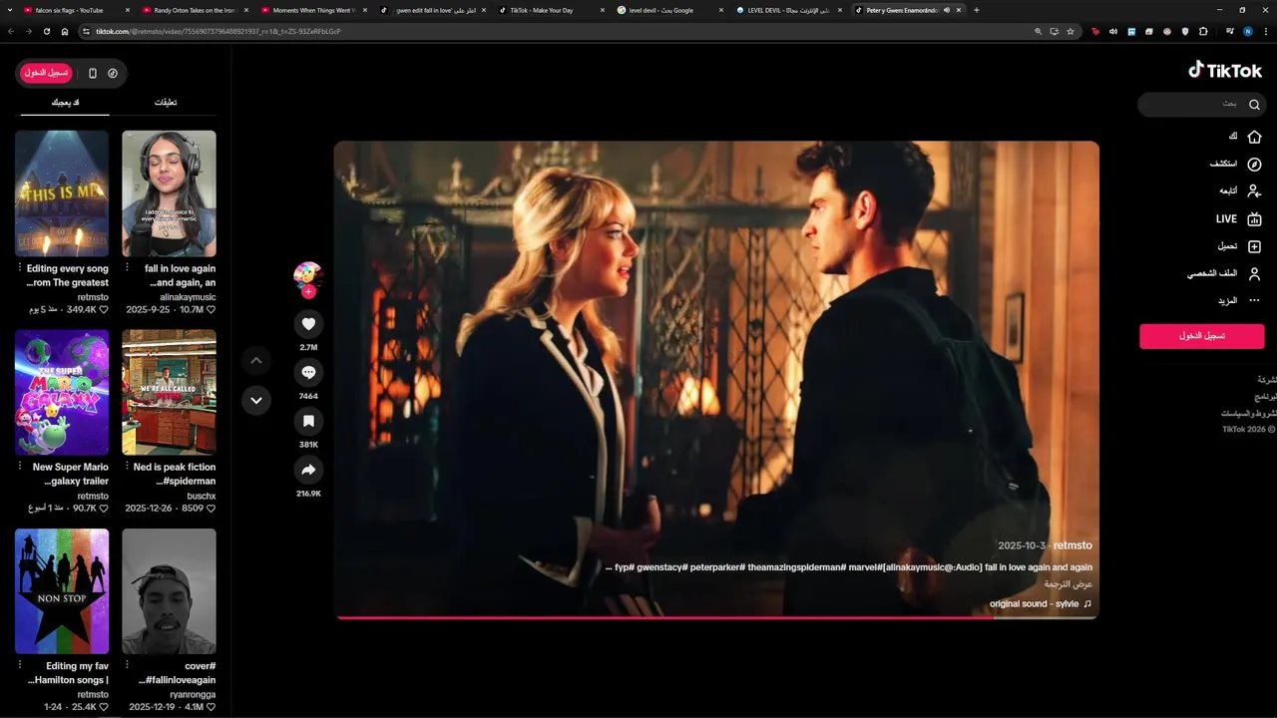The width and height of the screenshot is (1277, 718).
Task: Share the video using the arrow icon
Action: 308,470
